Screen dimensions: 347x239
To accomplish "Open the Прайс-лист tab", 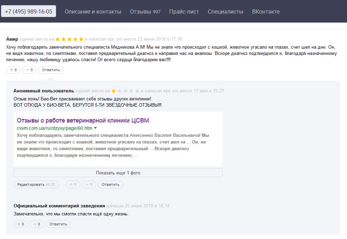I will (184, 11).
